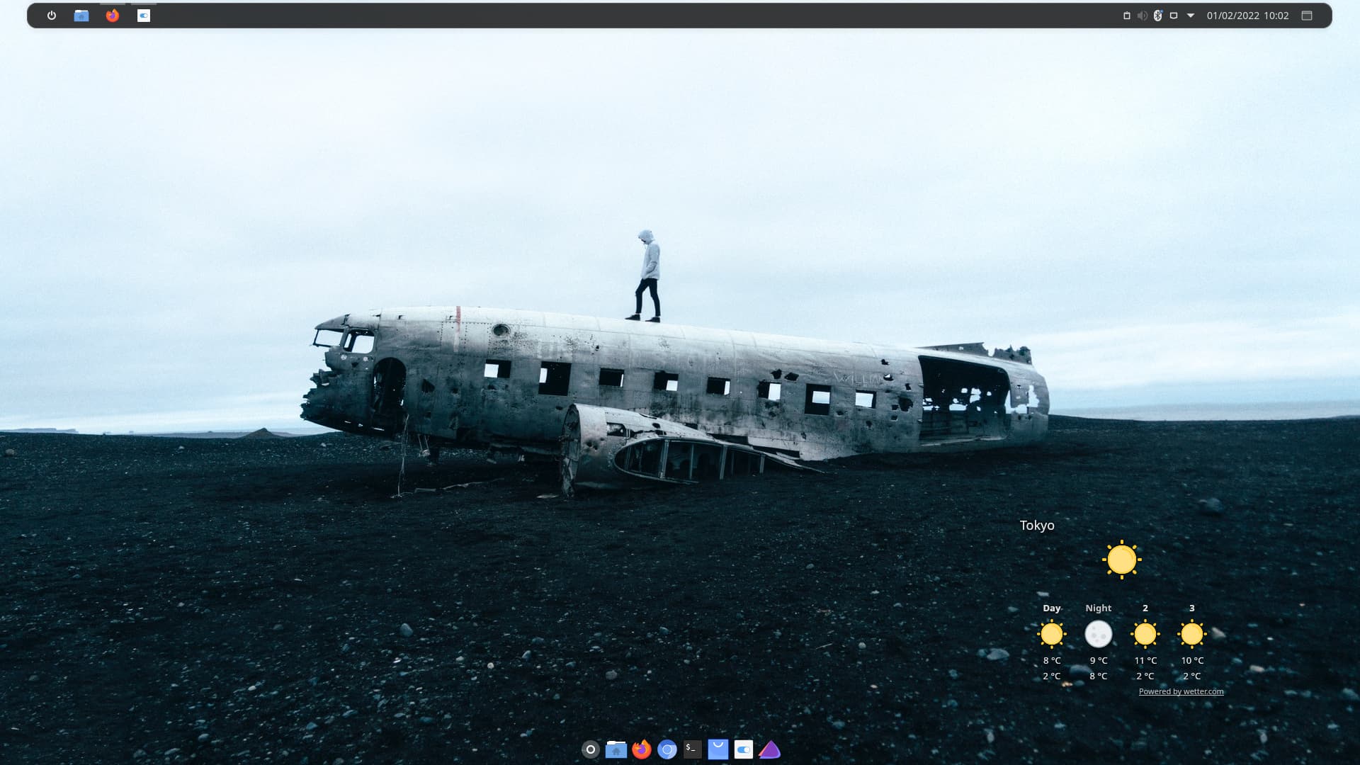Open the Powered by wetter.com link

1181,691
